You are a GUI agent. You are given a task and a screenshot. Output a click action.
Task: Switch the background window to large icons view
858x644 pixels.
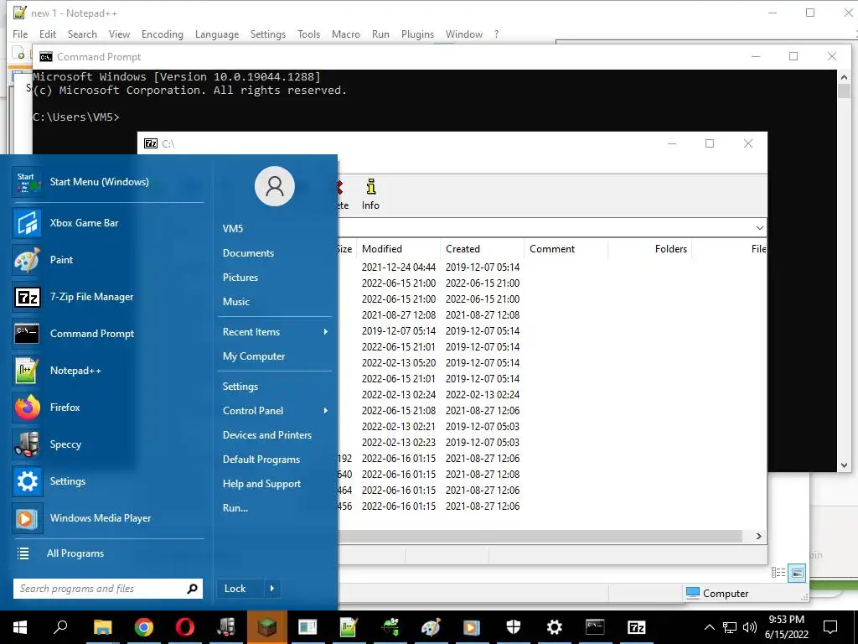(x=798, y=573)
